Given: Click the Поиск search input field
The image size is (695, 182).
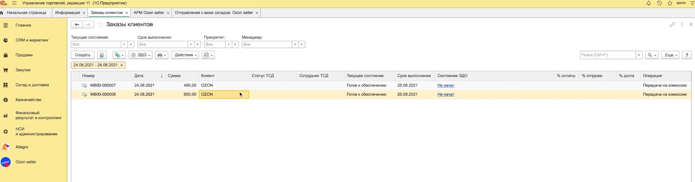Looking at the screenshot, I should click(x=608, y=55).
